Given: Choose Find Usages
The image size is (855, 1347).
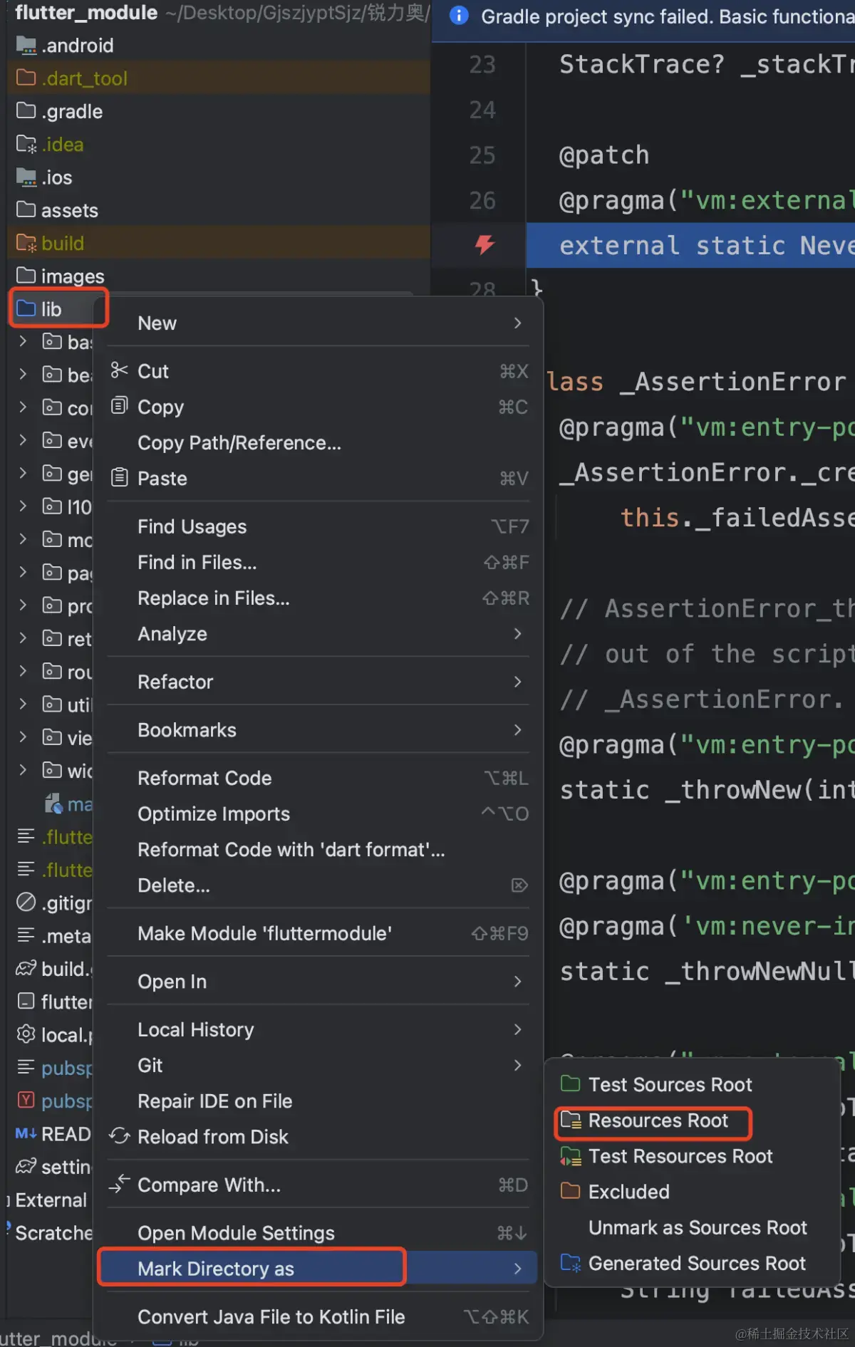Looking at the screenshot, I should tap(192, 526).
